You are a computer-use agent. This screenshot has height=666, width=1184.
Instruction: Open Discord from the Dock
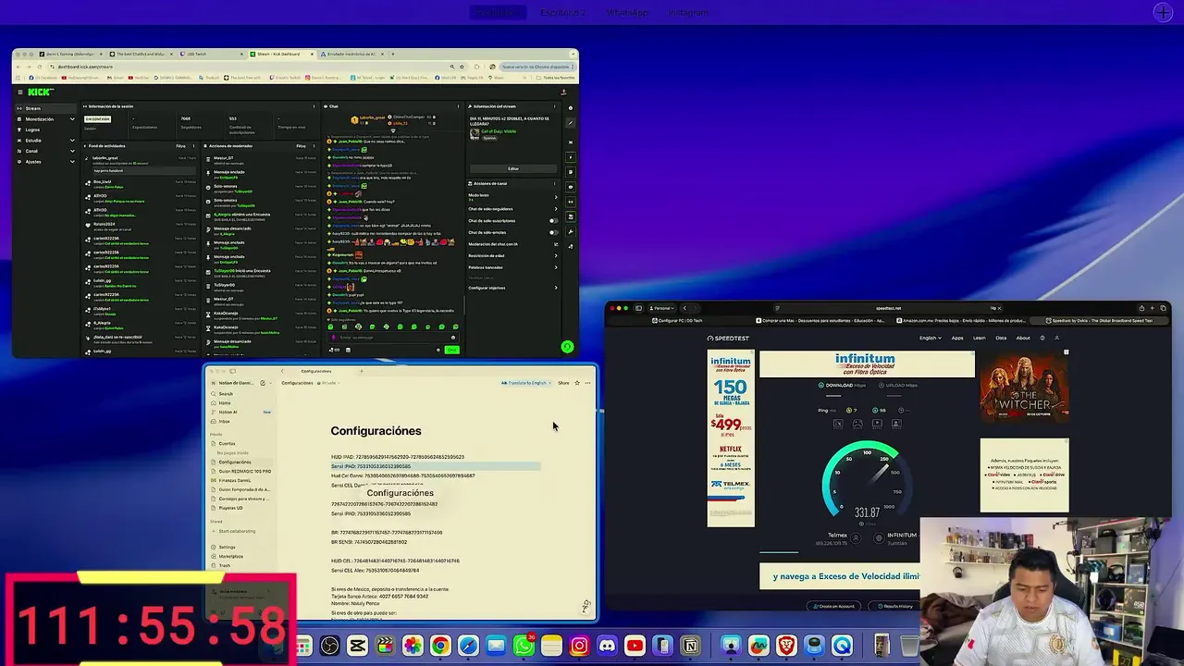tap(607, 645)
